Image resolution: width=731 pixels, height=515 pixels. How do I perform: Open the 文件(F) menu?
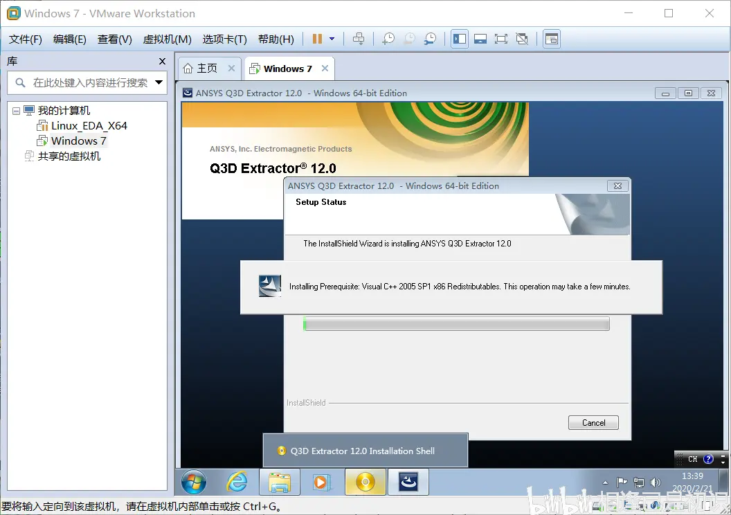[x=25, y=39]
